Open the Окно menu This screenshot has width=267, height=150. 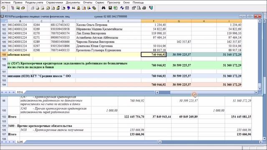[126, 2]
